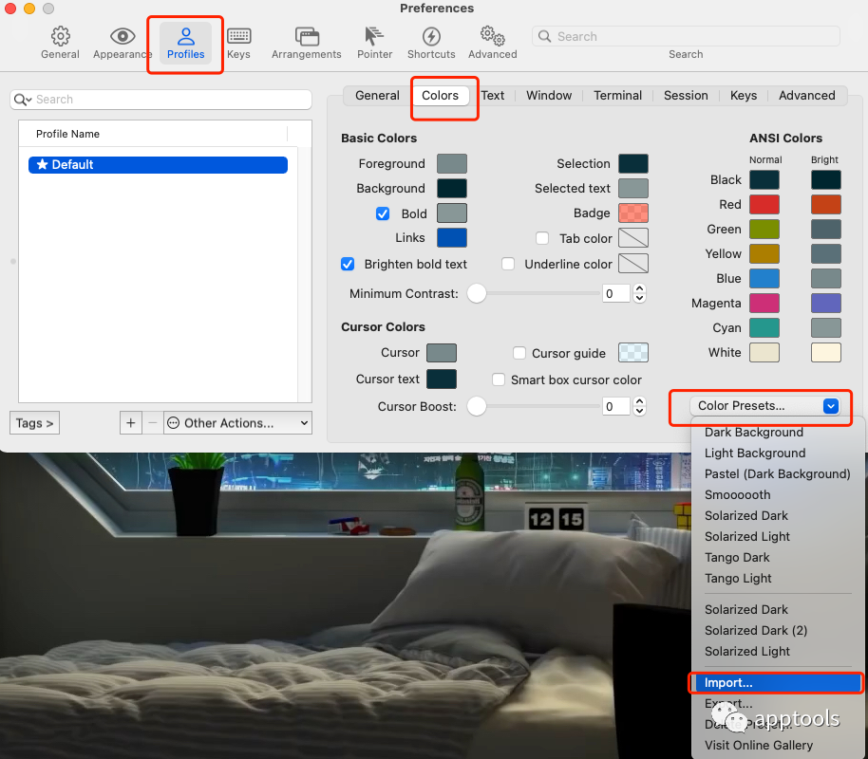This screenshot has width=868, height=759.
Task: Click the Foreground color swatch
Action: click(451, 163)
